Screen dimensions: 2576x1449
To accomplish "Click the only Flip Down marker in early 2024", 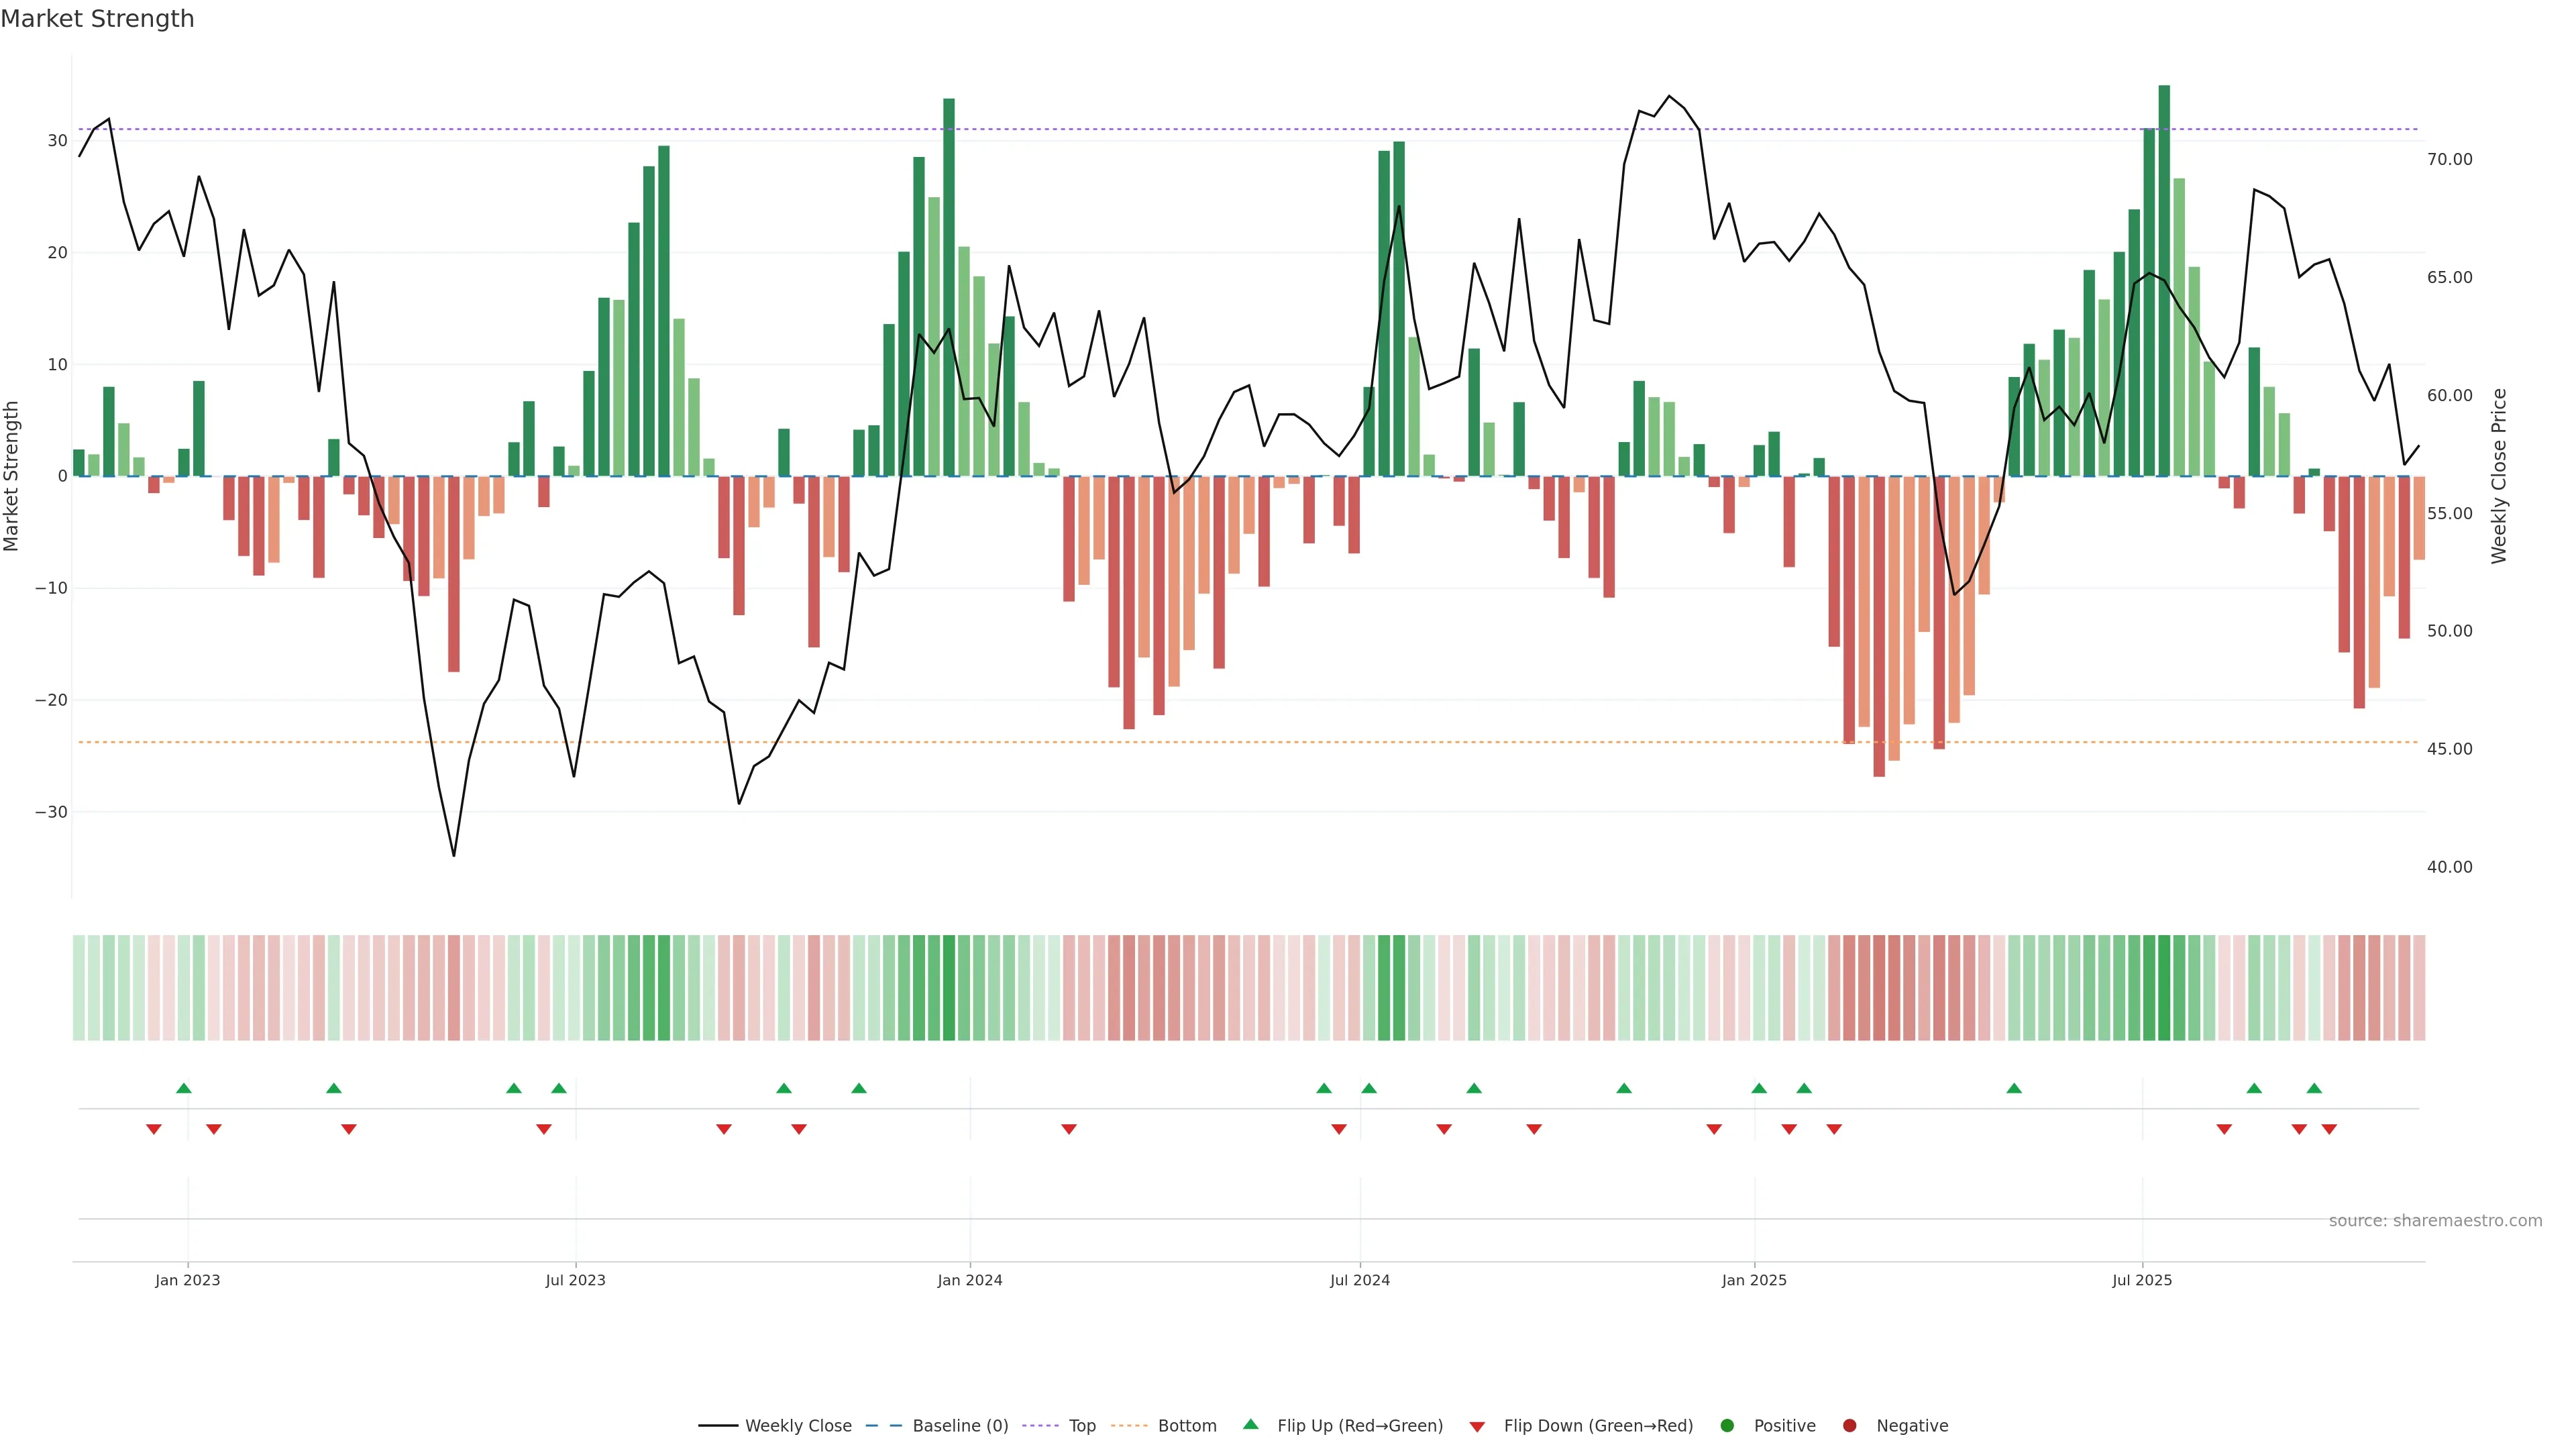I will pyautogui.click(x=1069, y=1129).
